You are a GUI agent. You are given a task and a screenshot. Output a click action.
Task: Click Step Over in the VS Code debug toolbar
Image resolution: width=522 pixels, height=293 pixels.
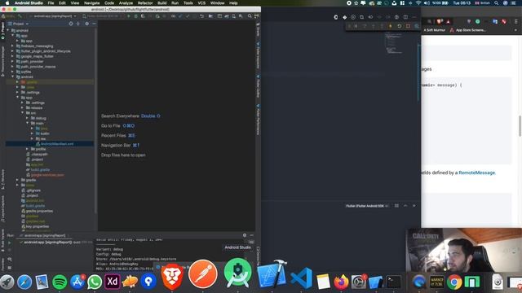point(365,26)
